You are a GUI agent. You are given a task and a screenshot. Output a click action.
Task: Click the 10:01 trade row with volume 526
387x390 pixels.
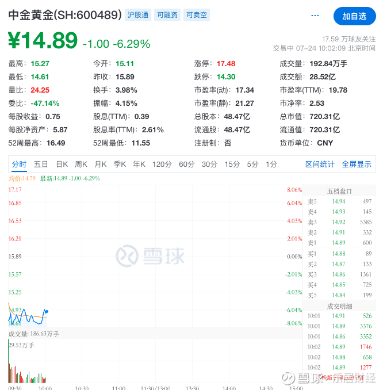(339, 316)
